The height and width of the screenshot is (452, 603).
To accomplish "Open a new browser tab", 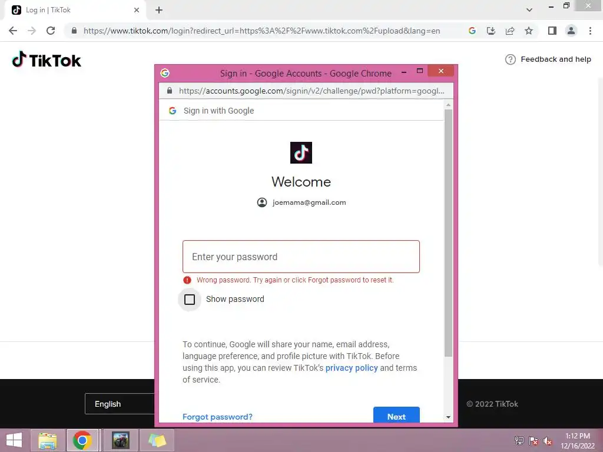I will 159,10.
